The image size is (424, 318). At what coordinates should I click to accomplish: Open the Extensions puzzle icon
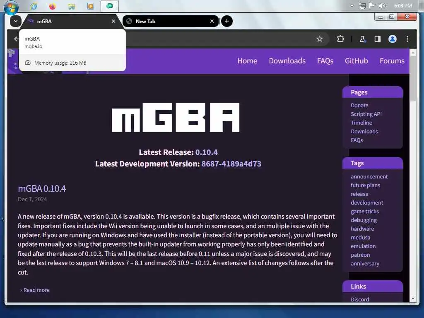pos(340,39)
